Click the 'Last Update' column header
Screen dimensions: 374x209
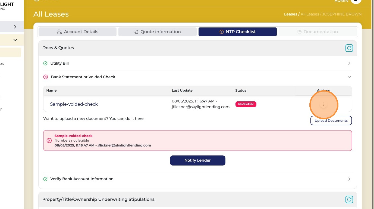click(182, 91)
